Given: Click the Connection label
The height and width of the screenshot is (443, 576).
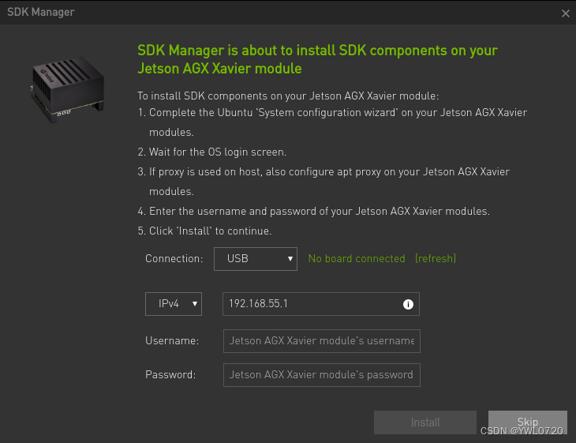Looking at the screenshot, I should (x=174, y=258).
